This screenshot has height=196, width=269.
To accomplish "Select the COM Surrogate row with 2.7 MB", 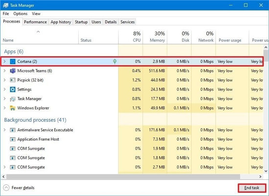I will coord(132,167).
